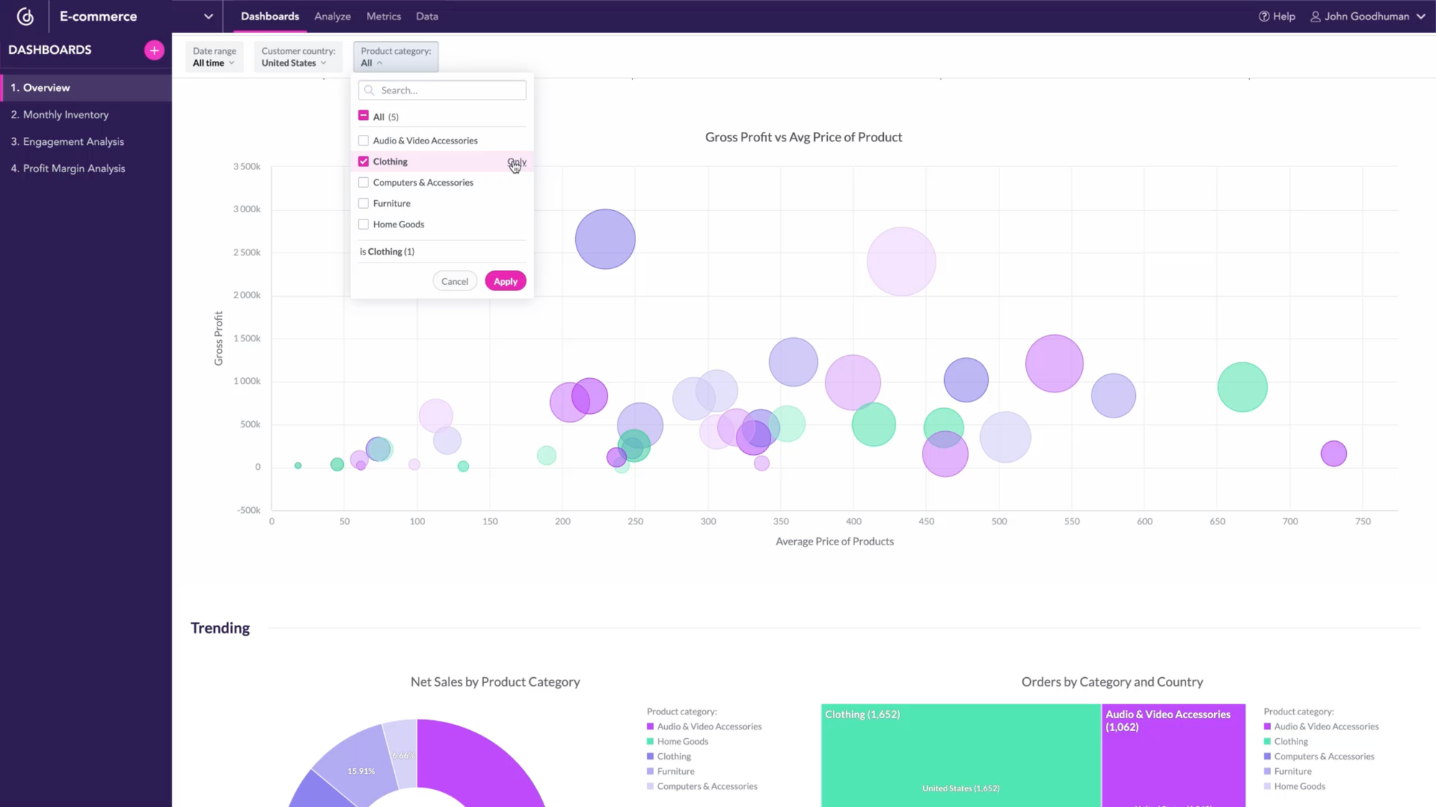This screenshot has width=1436, height=807.
Task: Uncheck the Clothing checkbox
Action: (363, 161)
